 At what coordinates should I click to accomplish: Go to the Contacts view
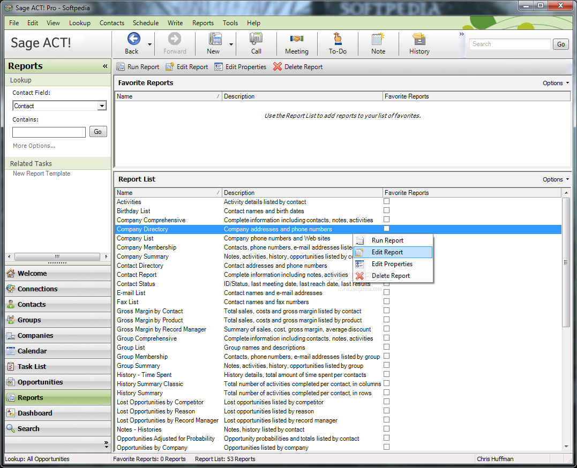58,304
